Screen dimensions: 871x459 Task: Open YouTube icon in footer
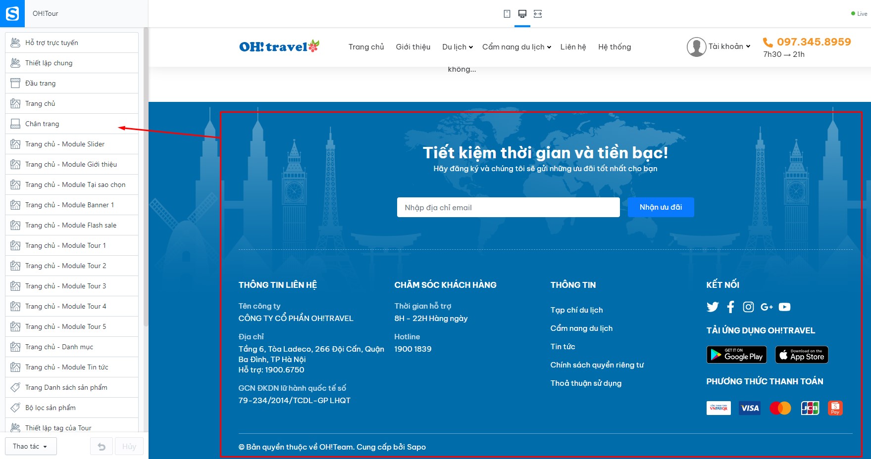coord(784,307)
